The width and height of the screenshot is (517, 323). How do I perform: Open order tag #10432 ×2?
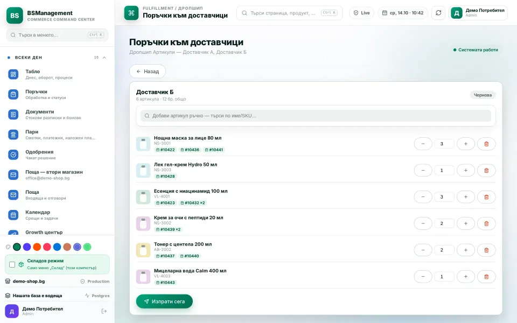click(193, 203)
